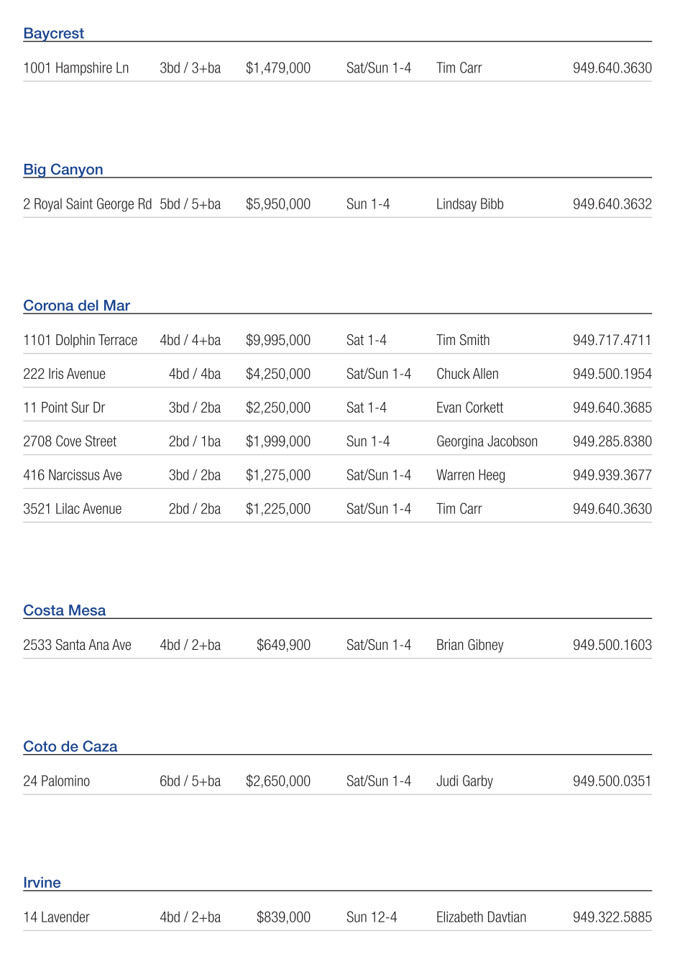Click the 2 Royal Saint George Rd listing
Image resolution: width=680 pixels, height=959 pixels.
pos(87,204)
